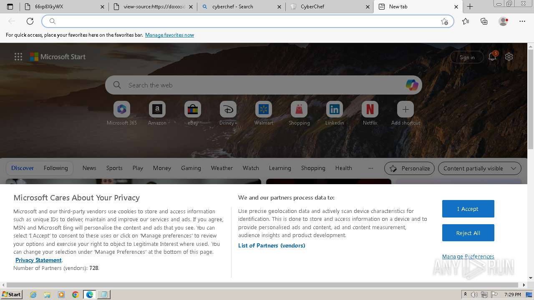Open List of Partners (vendors) link

[272, 245]
